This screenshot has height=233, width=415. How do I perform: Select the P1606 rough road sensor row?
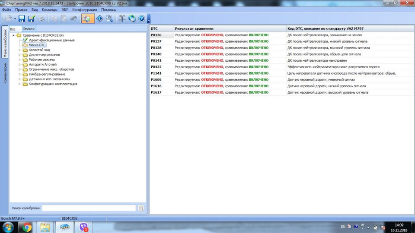[282, 79]
